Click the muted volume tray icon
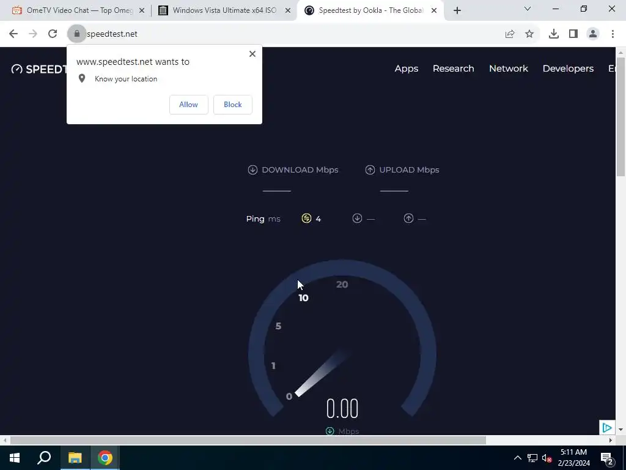626x470 pixels. pos(547,458)
